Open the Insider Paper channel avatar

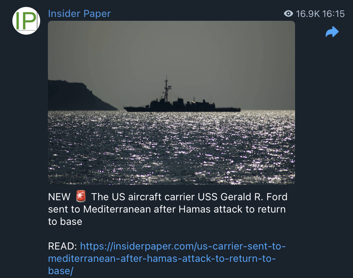click(26, 21)
